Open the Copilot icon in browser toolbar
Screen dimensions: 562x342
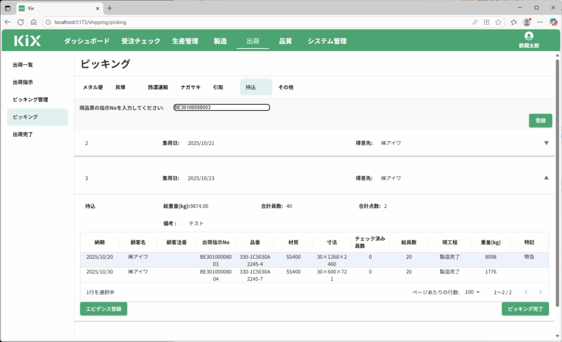pos(554,22)
